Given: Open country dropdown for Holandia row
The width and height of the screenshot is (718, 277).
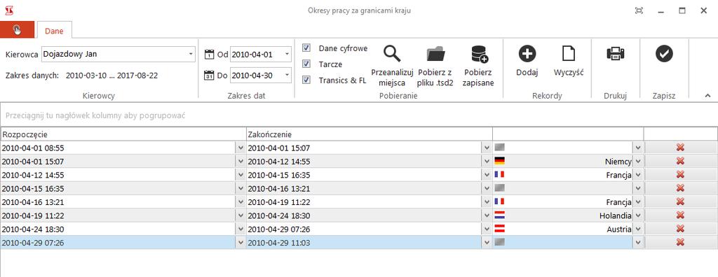Looking at the screenshot, I should 638,215.
